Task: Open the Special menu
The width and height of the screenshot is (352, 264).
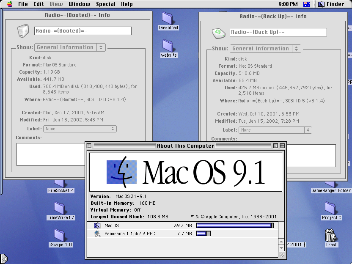Action: coord(105,4)
